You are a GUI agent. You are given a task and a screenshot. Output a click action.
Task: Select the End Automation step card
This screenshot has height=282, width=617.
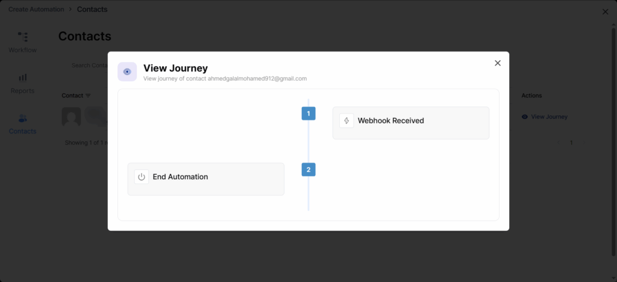205,179
